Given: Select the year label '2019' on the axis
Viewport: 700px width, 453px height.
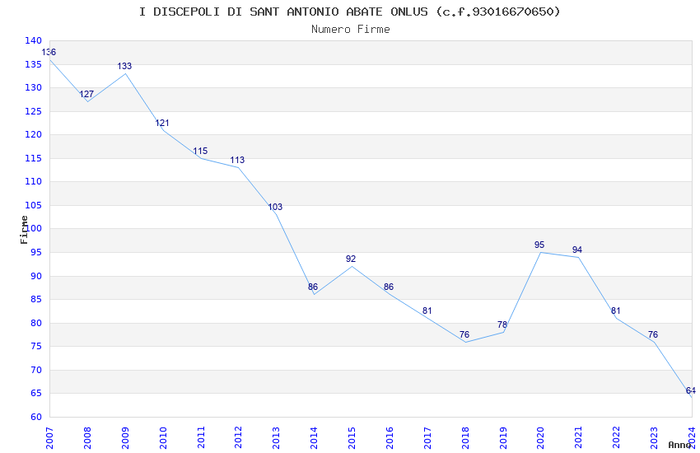Looking at the screenshot, I should point(503,438).
